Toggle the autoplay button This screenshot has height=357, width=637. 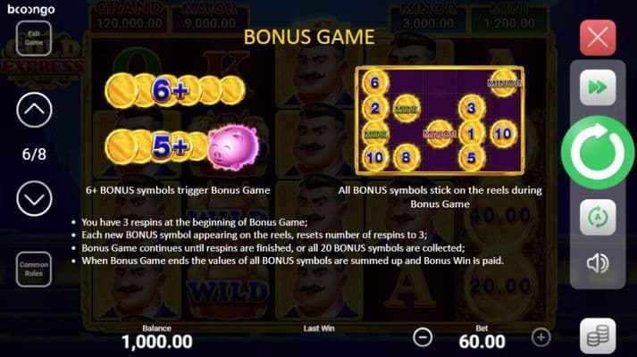point(598,218)
